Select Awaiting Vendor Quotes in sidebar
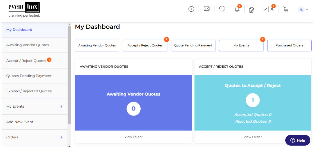Screen dimensions: 313x151 (x=27, y=45)
